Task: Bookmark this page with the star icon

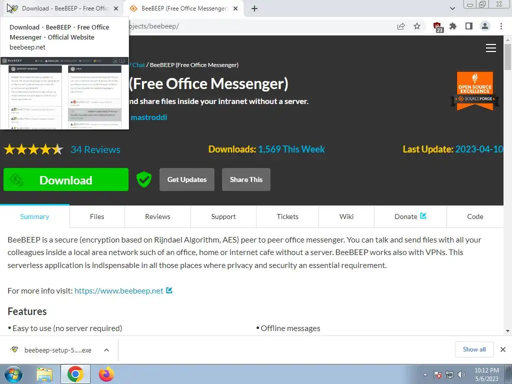Action: 417,26
